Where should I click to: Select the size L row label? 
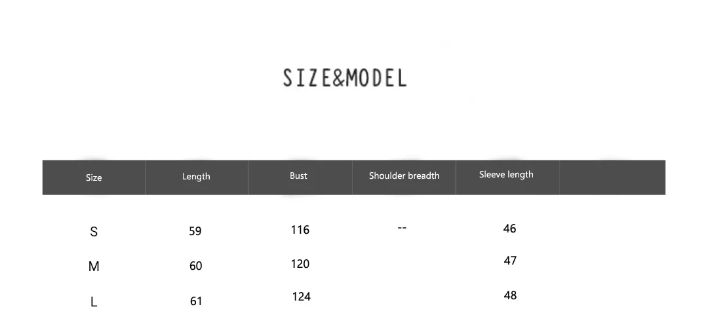point(94,302)
